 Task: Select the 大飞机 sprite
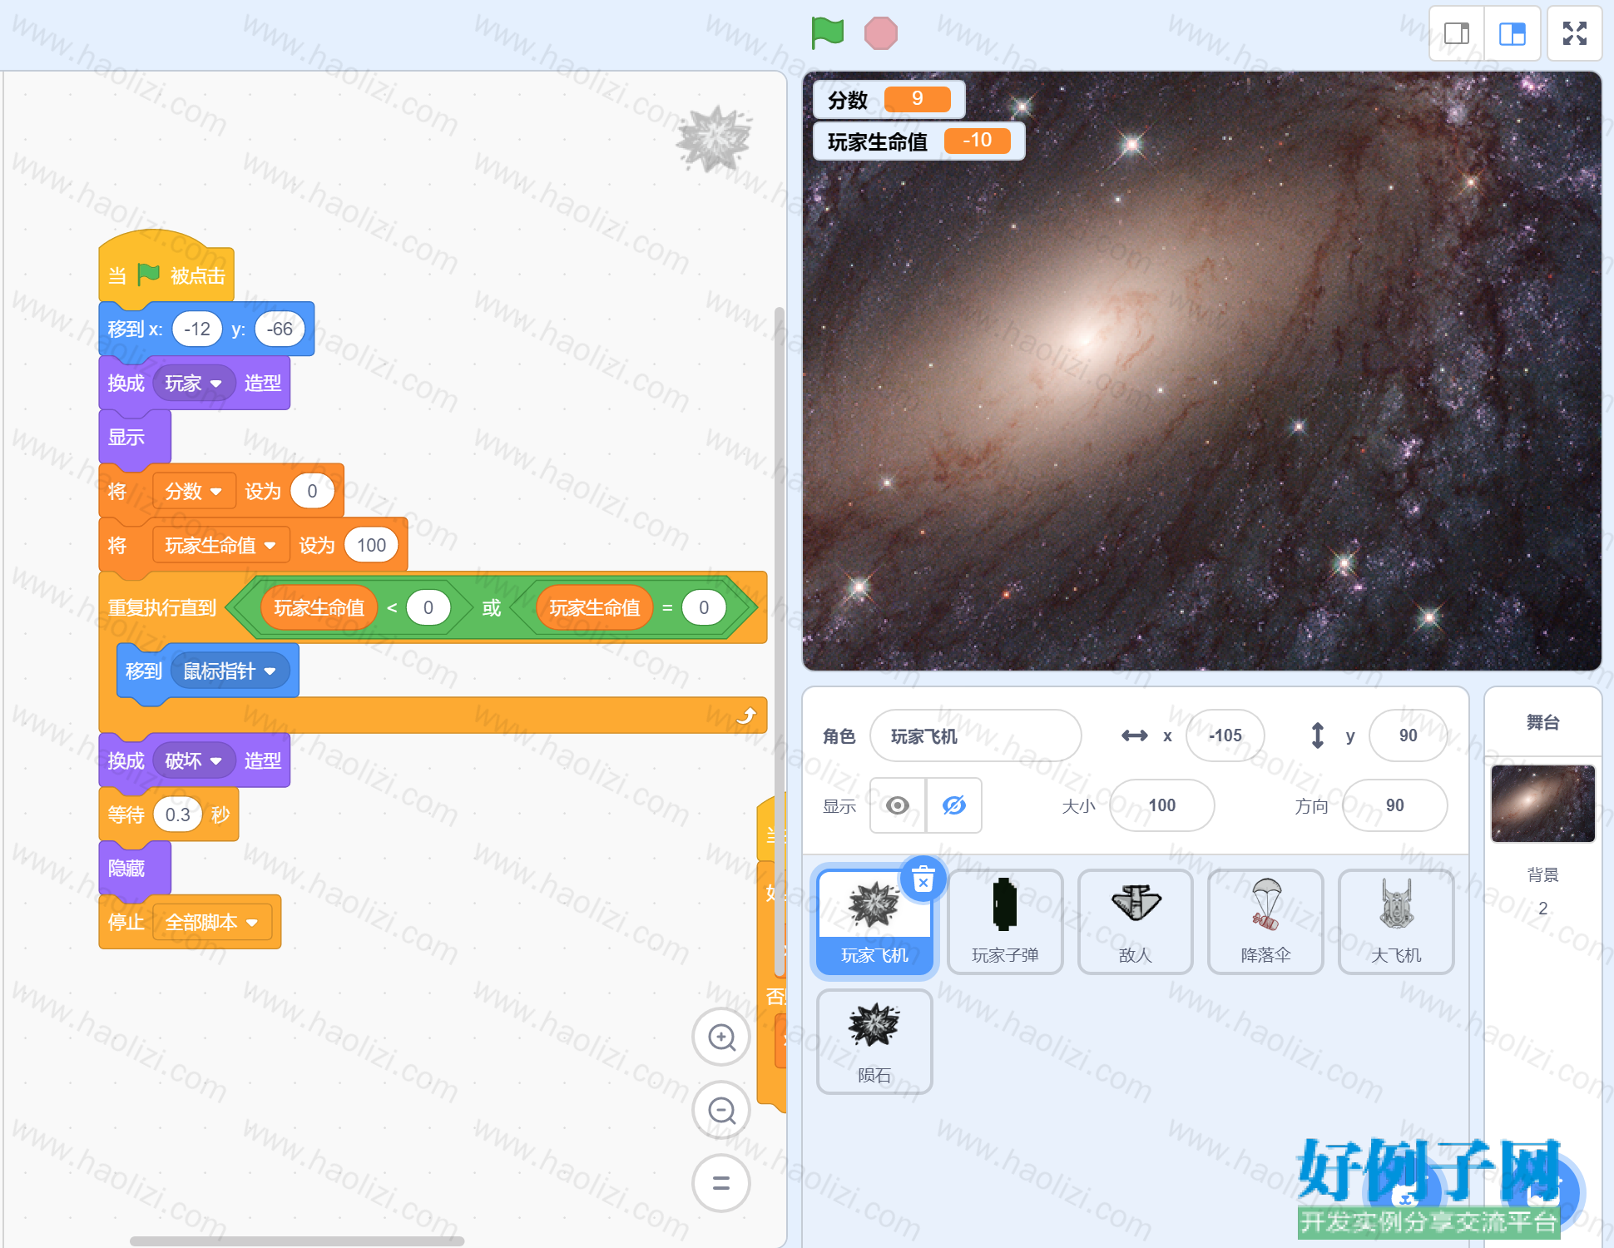pos(1396,922)
